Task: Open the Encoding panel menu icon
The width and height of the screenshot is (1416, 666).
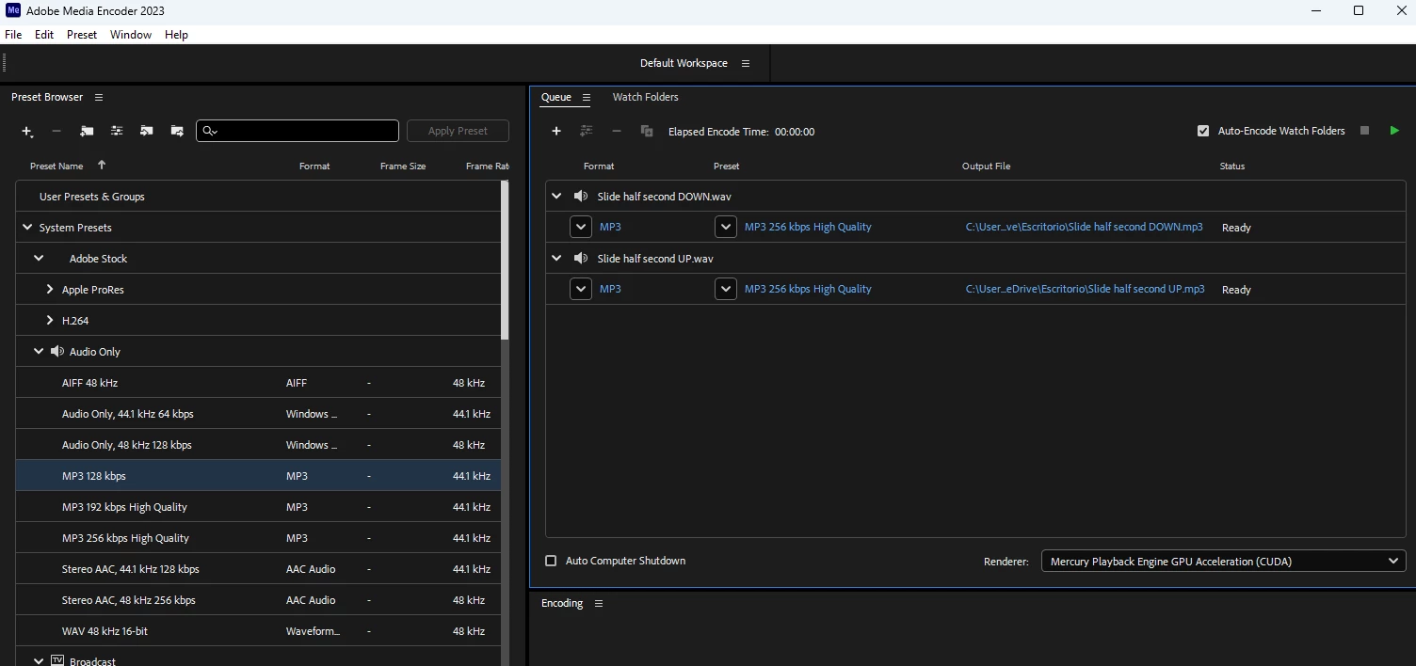Action: click(x=598, y=603)
